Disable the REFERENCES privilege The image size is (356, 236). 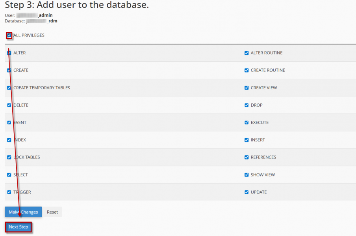click(x=247, y=157)
